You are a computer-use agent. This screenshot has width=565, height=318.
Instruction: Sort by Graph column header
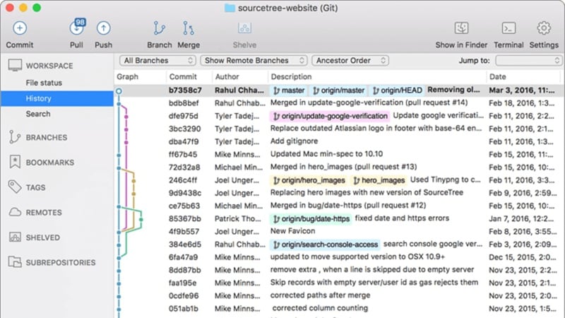coord(128,77)
